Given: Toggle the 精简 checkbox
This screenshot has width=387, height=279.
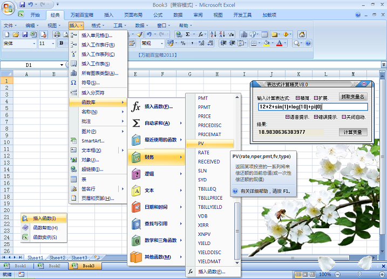Looking at the screenshot, I should click(297, 98).
